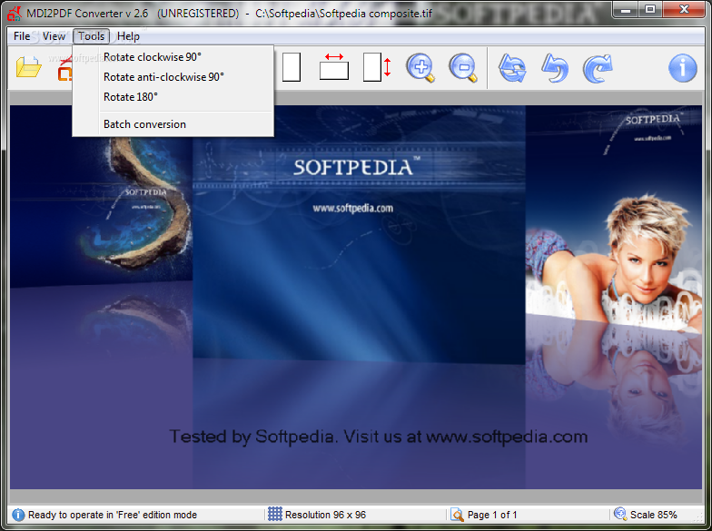Minimize the MDI2PDF Converter window

(x=625, y=9)
